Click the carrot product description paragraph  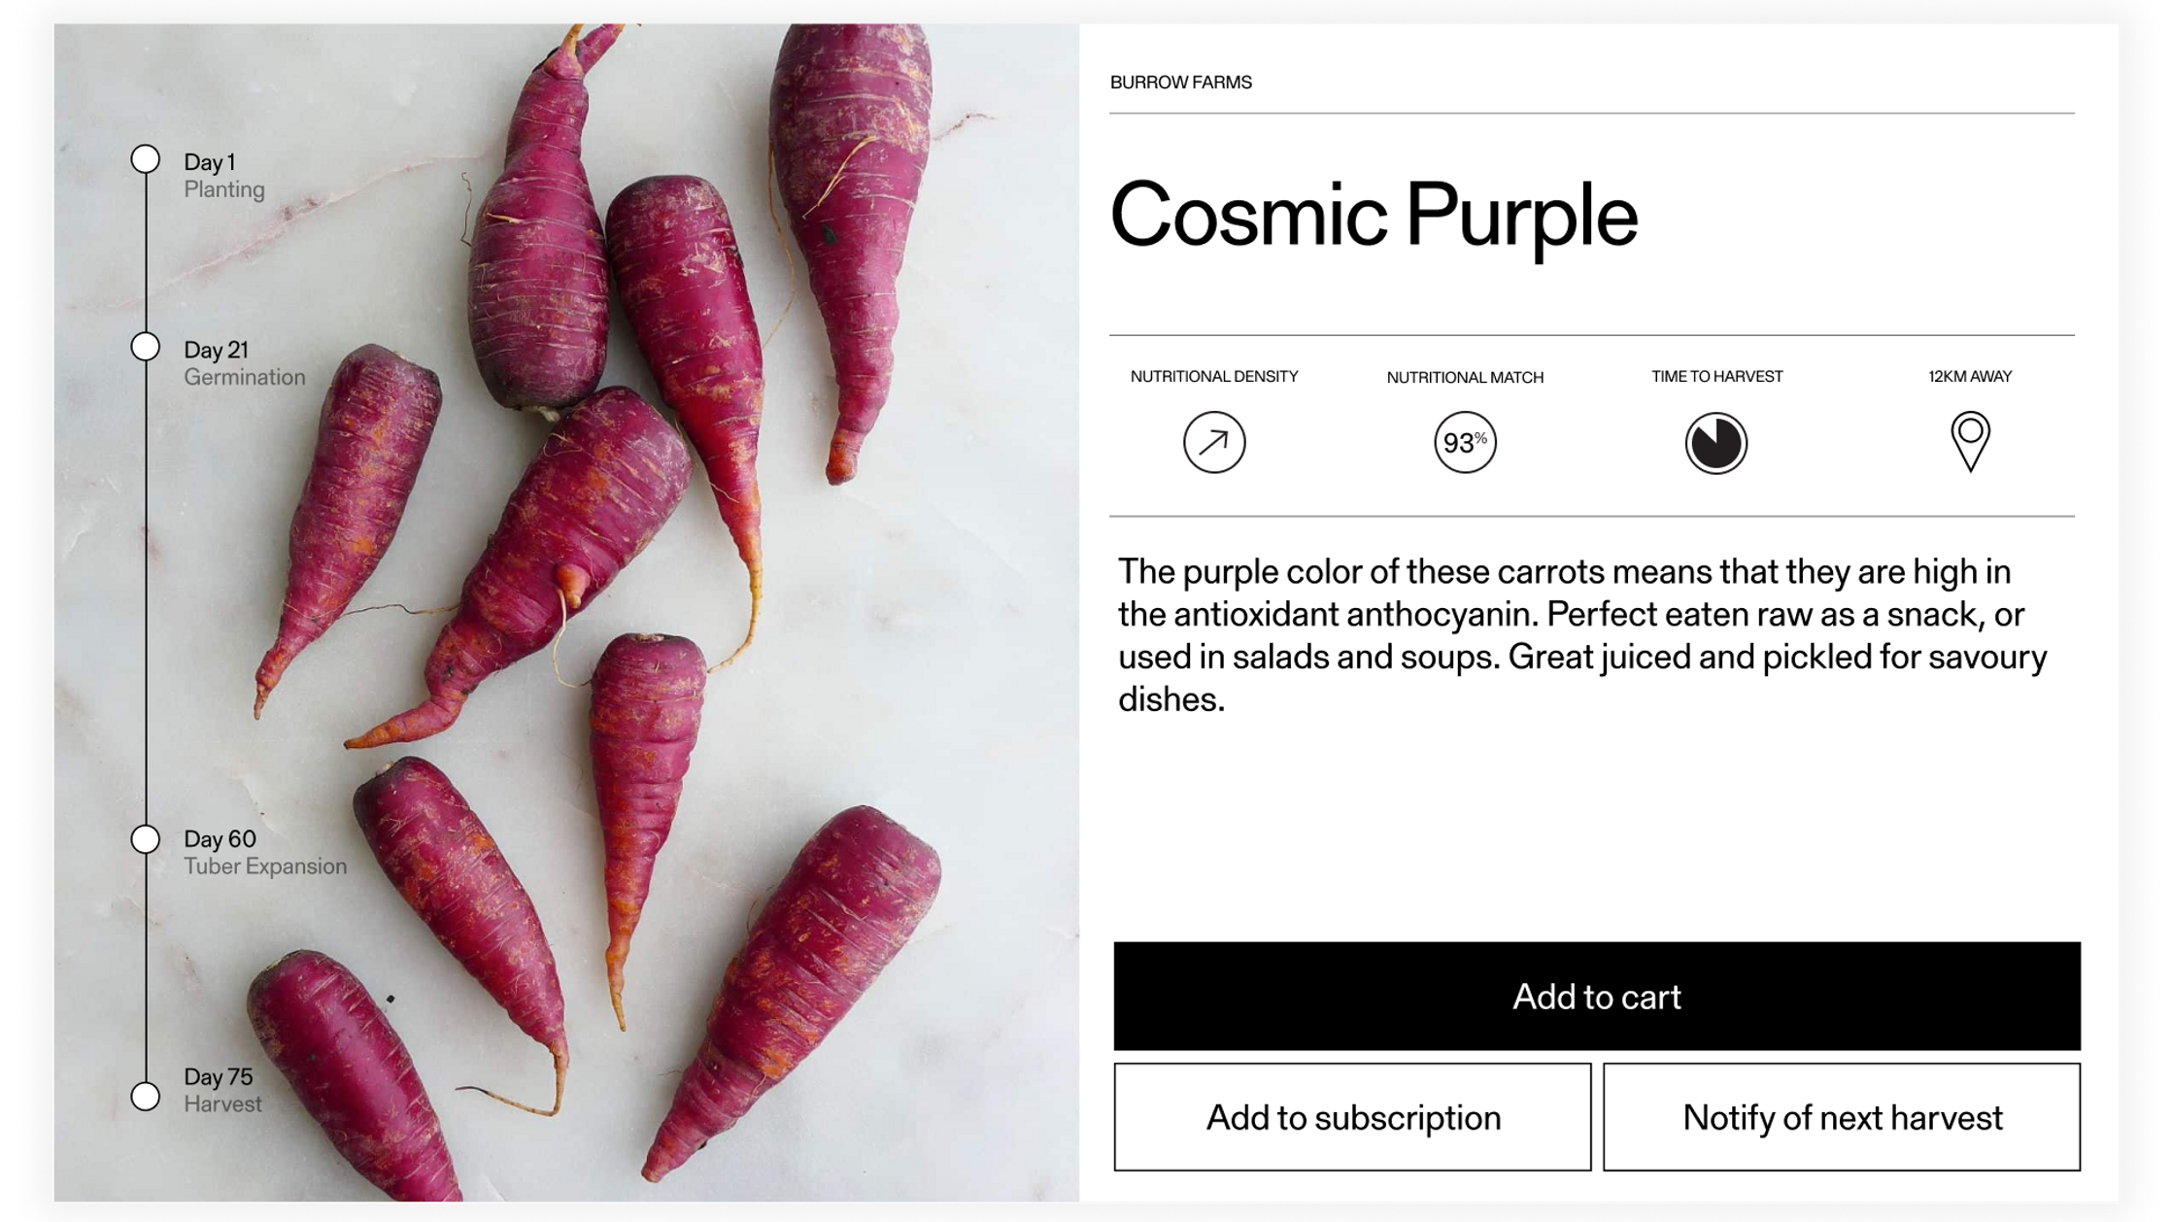[1581, 635]
